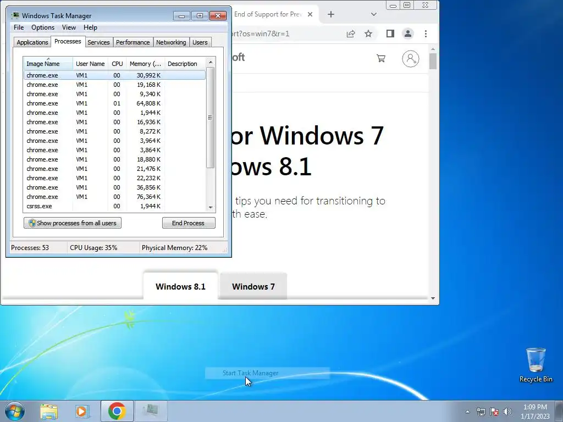The image size is (563, 422).
Task: Expand Chrome tab search chevron
Action: 374,14
